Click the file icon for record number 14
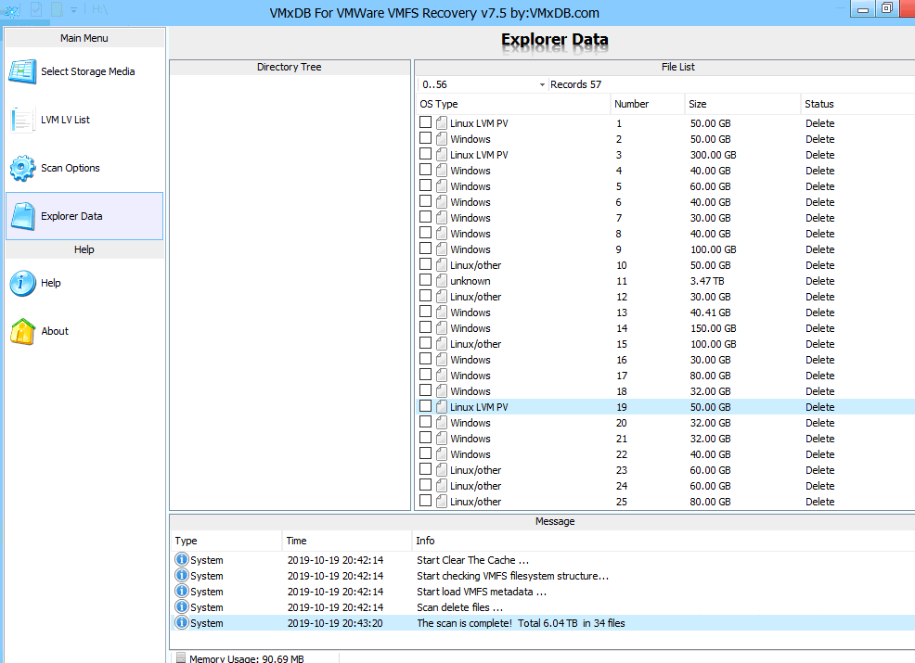The image size is (915, 663). click(x=441, y=327)
